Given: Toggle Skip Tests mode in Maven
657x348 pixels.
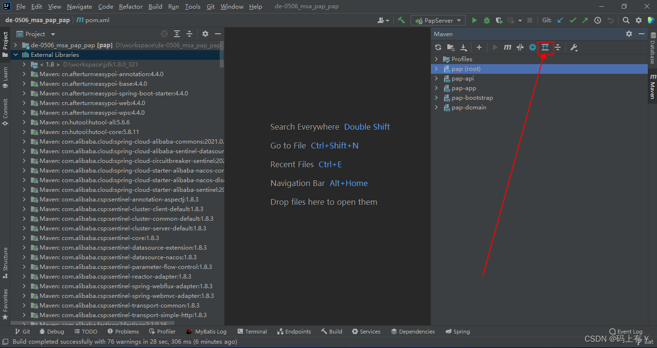Looking at the screenshot, I should pos(520,47).
